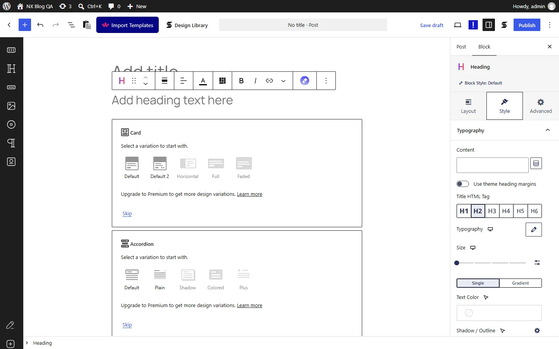Open Howdy, admin user menu
Screen dimensions: 559x349
pyautogui.click(x=534, y=6)
